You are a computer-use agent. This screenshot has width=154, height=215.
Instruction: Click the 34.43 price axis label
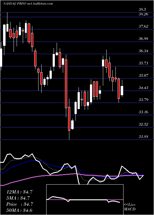(144, 88)
